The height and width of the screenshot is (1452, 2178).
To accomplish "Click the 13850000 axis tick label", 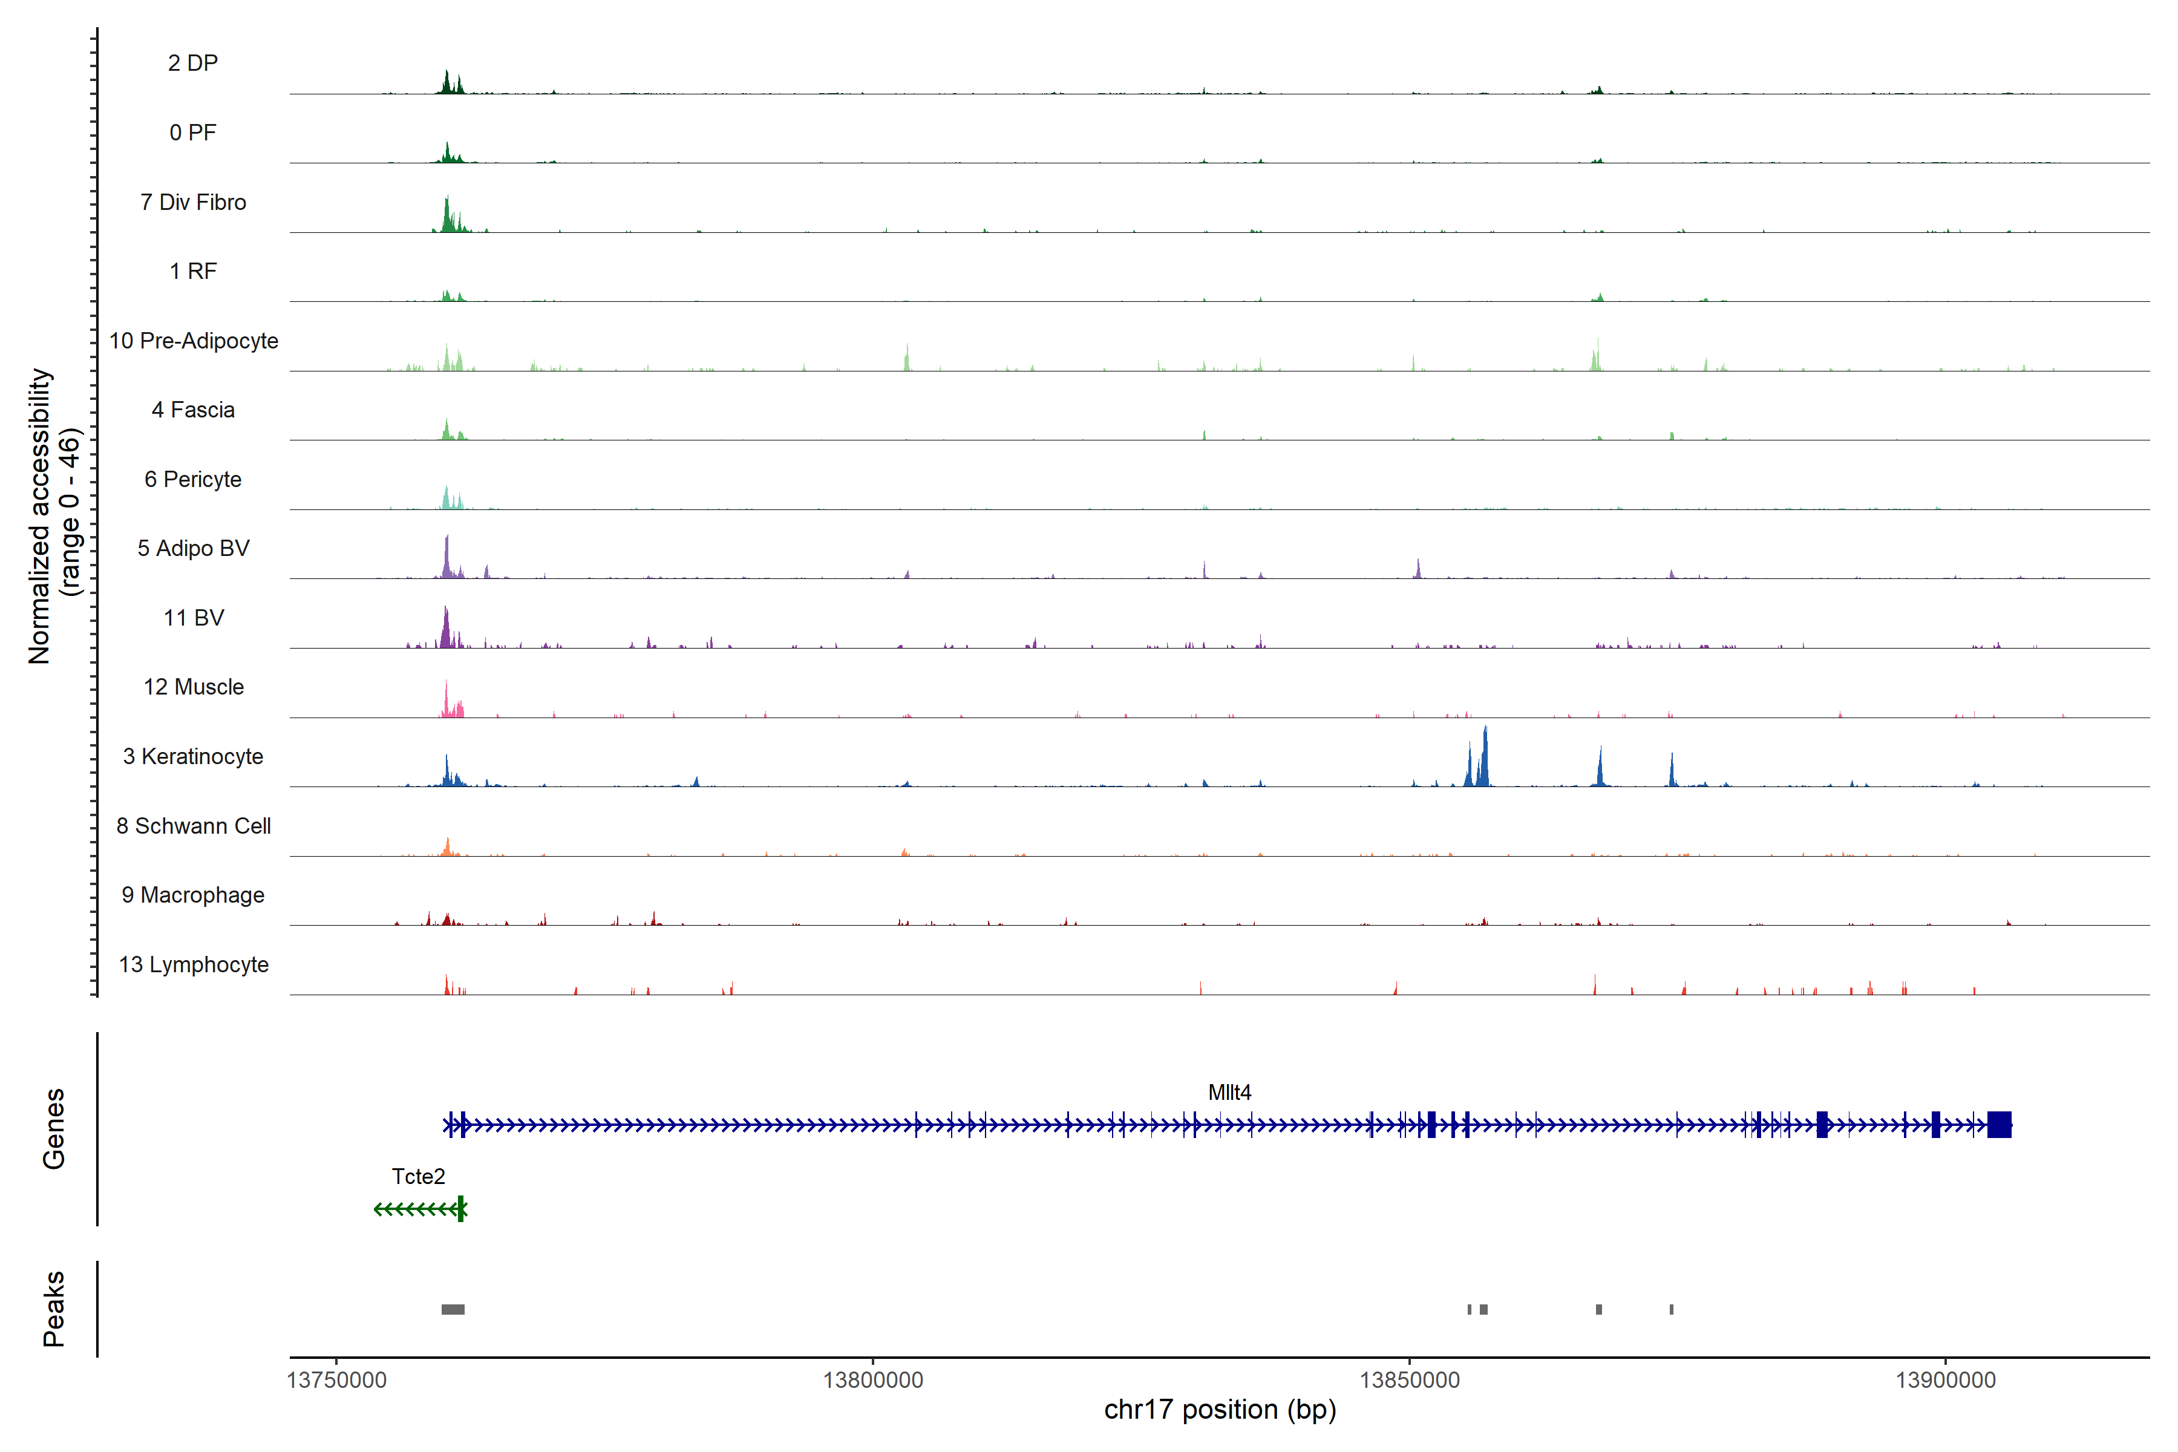I will click(x=1408, y=1381).
